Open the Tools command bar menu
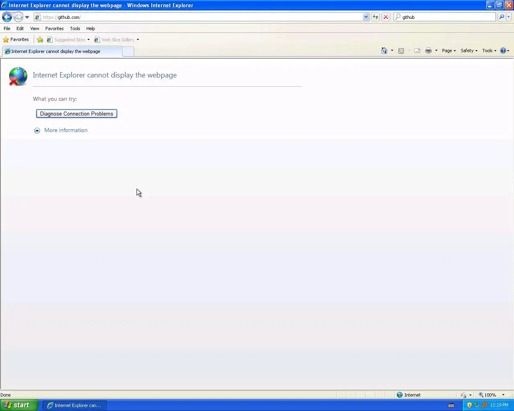The height and width of the screenshot is (411, 514). [x=489, y=51]
